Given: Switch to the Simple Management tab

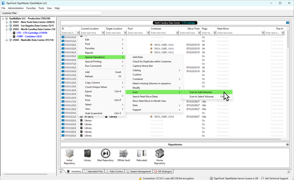Looking at the screenshot, I should tap(139, 171).
